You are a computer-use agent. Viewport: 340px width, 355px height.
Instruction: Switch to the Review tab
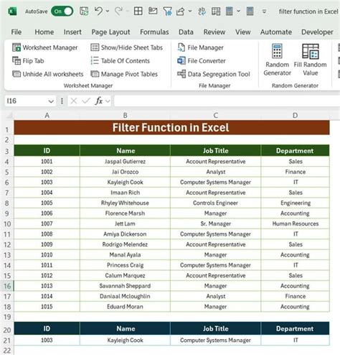coord(214,32)
